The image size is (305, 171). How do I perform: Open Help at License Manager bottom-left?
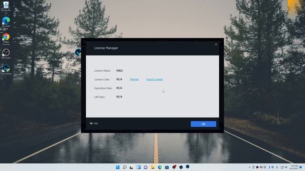94,123
